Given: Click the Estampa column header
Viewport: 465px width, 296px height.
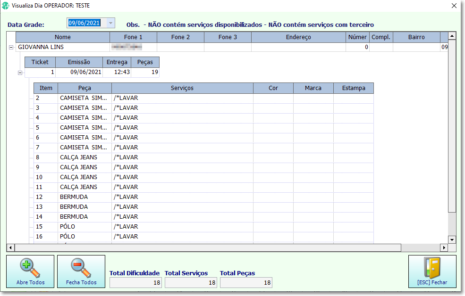Looking at the screenshot, I should point(354,88).
